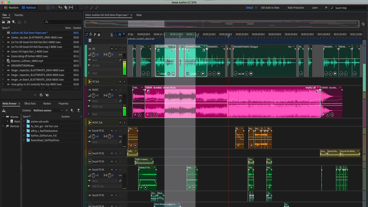Expand the Dreamers_CutDown_180815.mp4 file entry
Screen dimensions: 368x207
click(x=3, y=61)
